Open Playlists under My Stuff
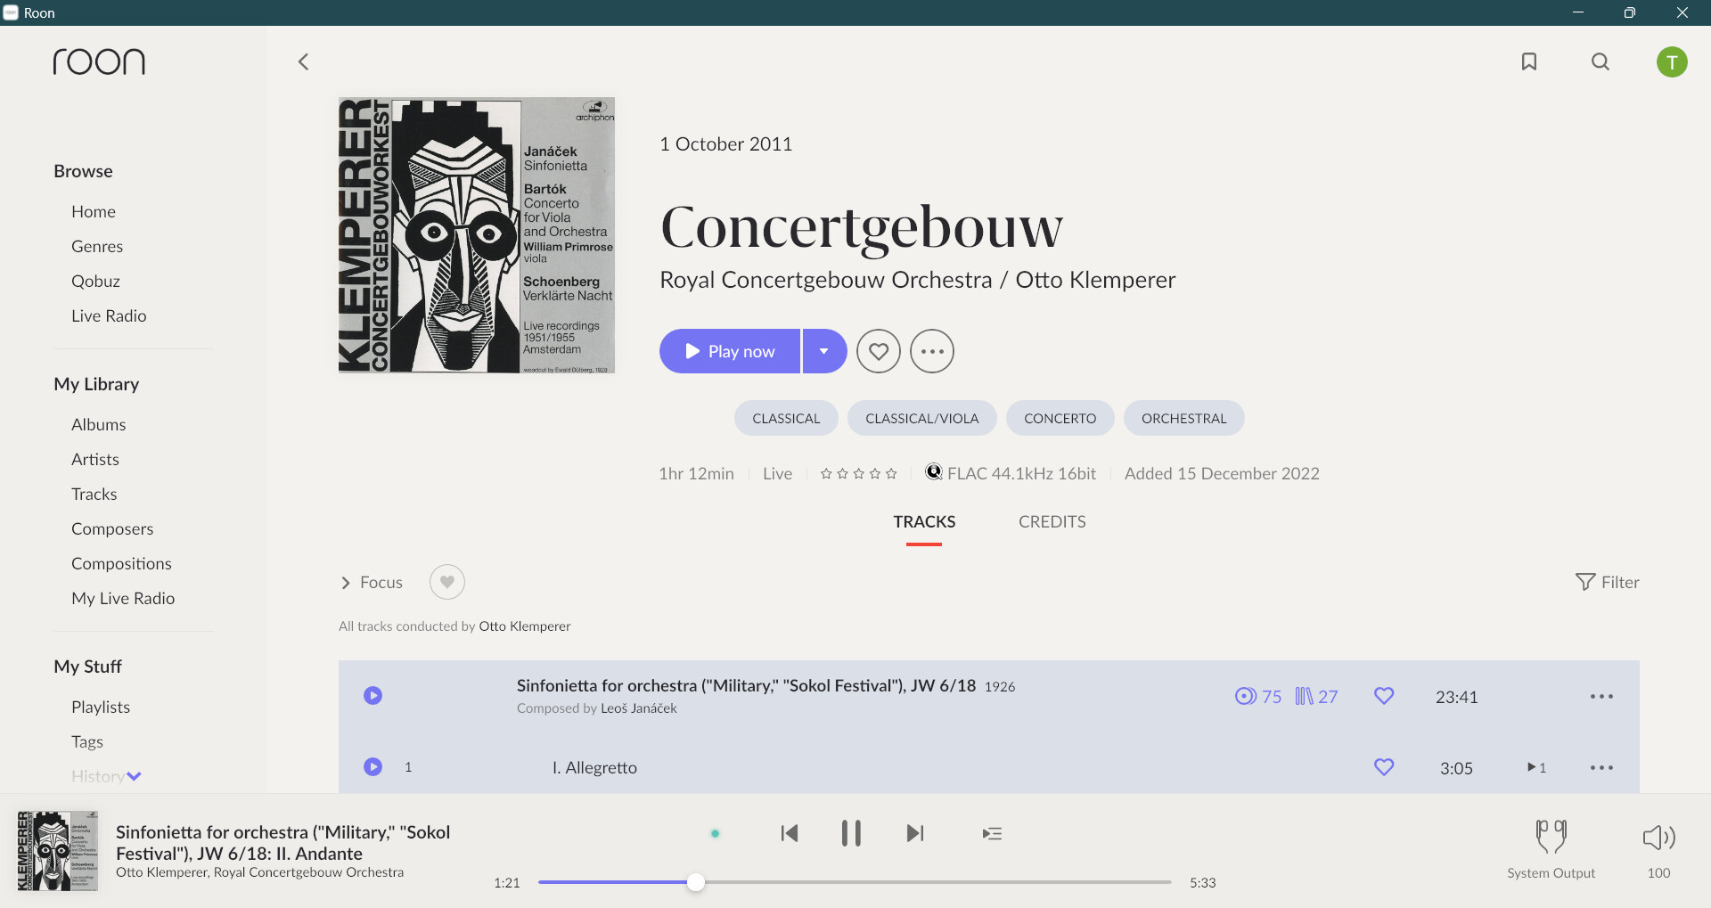This screenshot has width=1711, height=908. point(101,707)
